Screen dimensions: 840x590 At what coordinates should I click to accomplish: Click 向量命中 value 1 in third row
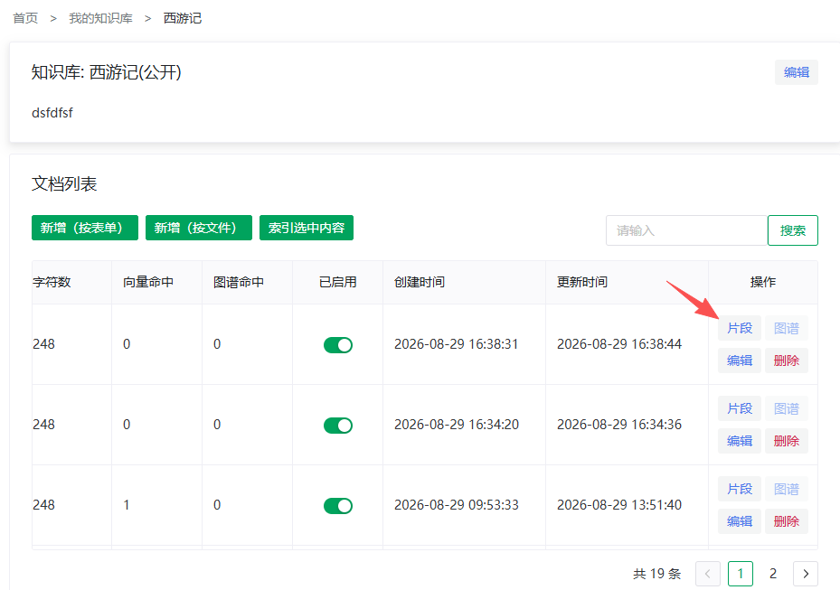(x=127, y=505)
